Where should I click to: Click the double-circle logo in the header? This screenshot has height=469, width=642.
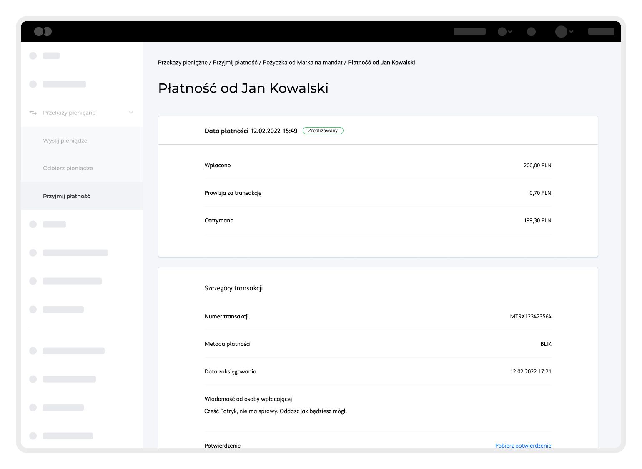coord(43,31)
